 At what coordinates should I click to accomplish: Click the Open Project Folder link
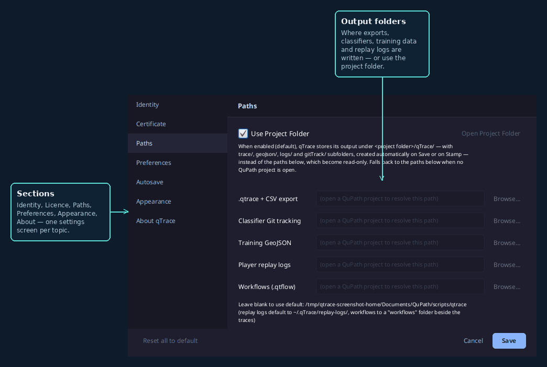pos(490,134)
